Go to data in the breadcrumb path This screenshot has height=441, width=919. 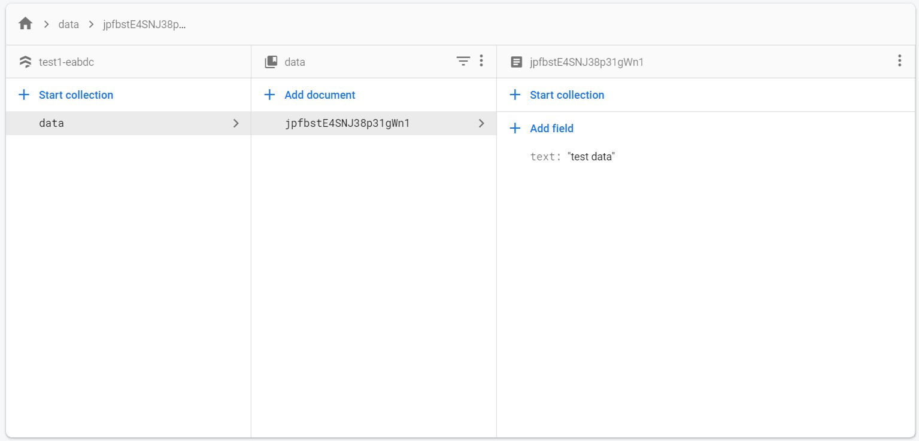(68, 25)
